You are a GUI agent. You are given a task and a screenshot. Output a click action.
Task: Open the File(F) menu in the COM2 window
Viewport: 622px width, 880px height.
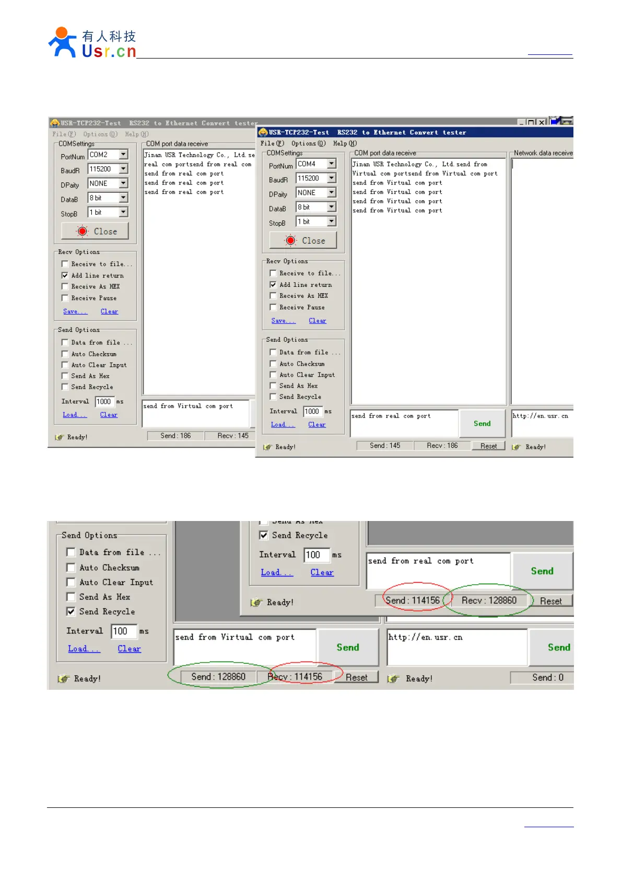click(x=64, y=134)
